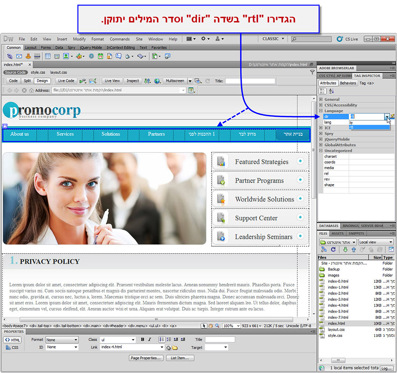Open the Local view dropdown
397x373 pixels.
pos(376,242)
